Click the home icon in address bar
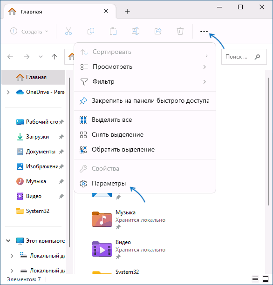The height and width of the screenshot is (285, 273). click(71, 57)
